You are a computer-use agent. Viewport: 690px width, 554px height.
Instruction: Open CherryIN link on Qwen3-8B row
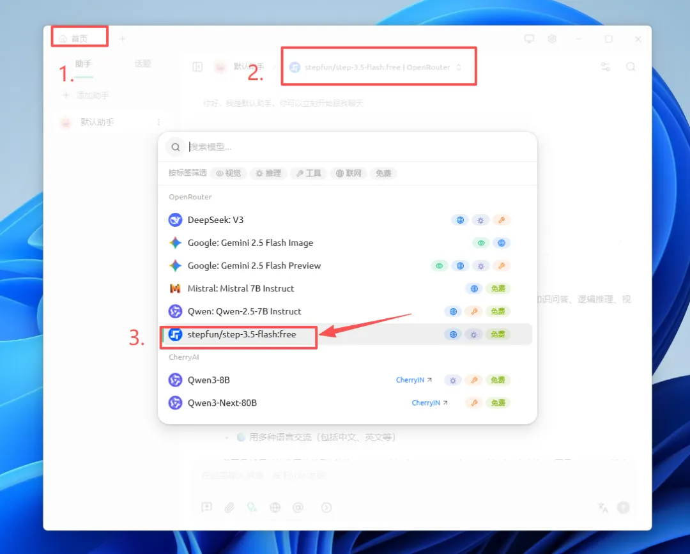(413, 380)
